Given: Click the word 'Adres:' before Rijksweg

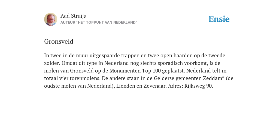Looking at the screenshot, I should (x=175, y=86).
